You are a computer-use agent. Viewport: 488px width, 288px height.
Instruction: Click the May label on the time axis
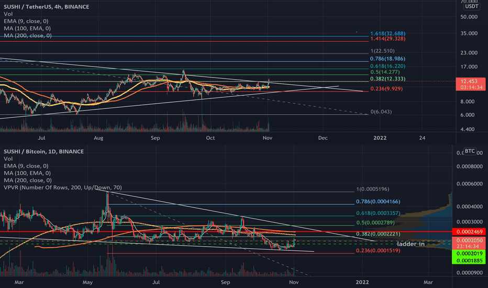(x=87, y=282)
